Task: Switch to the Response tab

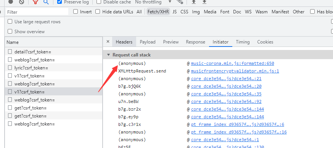Action: pyautogui.click(x=195, y=42)
